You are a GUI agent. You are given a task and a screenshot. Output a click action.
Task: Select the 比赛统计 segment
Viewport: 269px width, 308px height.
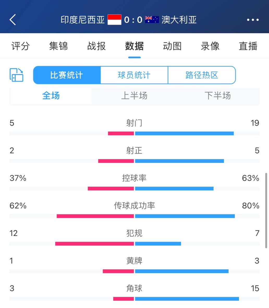(x=67, y=75)
